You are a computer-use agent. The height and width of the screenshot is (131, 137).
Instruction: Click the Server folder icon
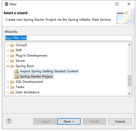pos(12,61)
